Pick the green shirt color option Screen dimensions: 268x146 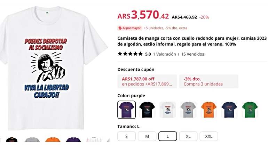tap(250, 109)
